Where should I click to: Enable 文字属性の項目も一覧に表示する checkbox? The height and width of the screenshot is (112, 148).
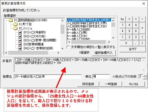click(x=68, y=47)
